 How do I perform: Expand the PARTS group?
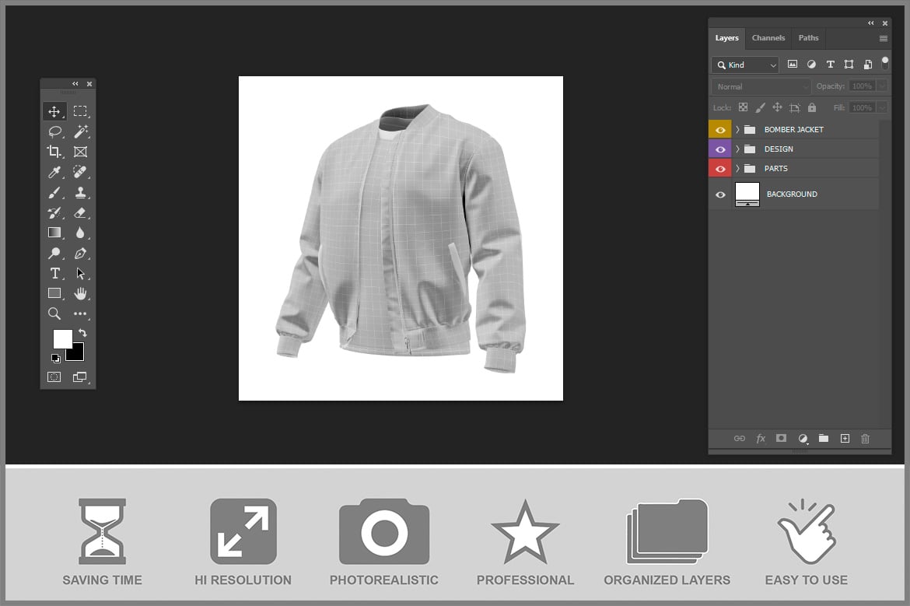pos(737,168)
